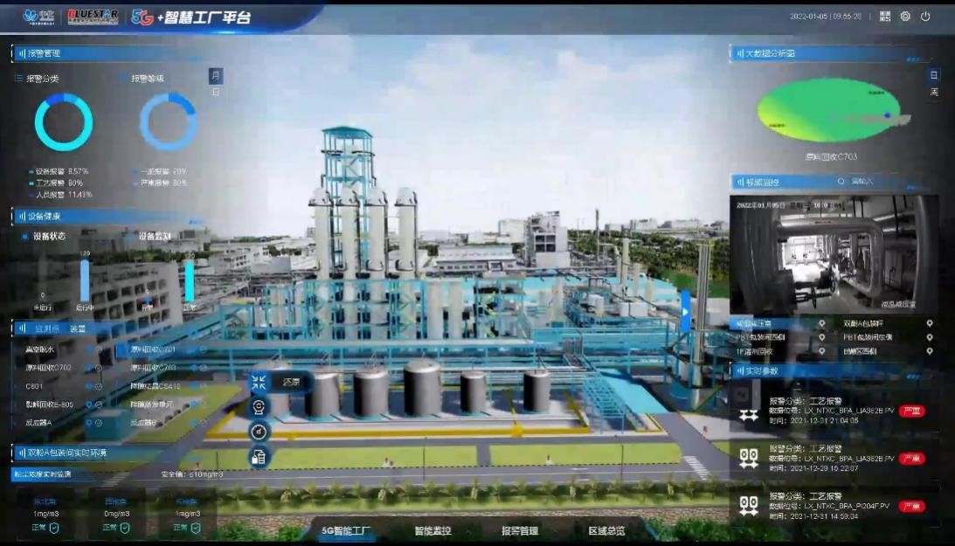Click location pin beside B罐区西侧 camera
The width and height of the screenshot is (955, 546).
click(930, 351)
